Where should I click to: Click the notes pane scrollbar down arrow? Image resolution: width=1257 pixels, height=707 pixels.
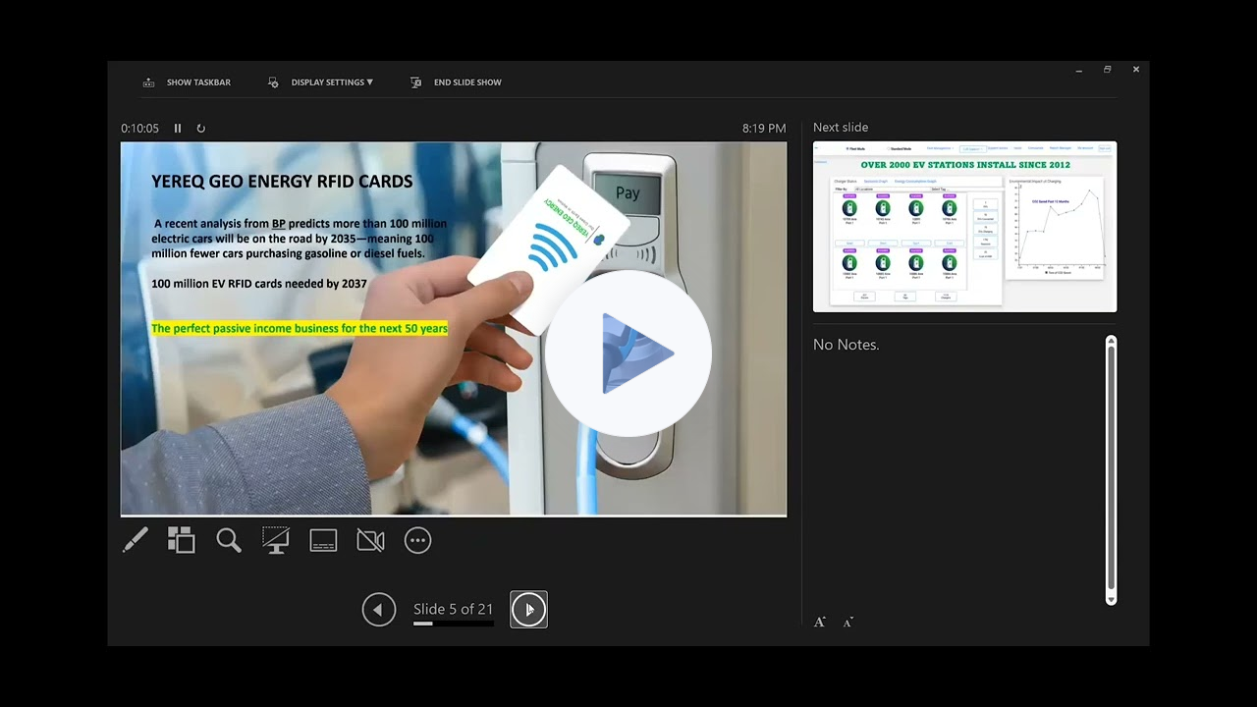1111,599
